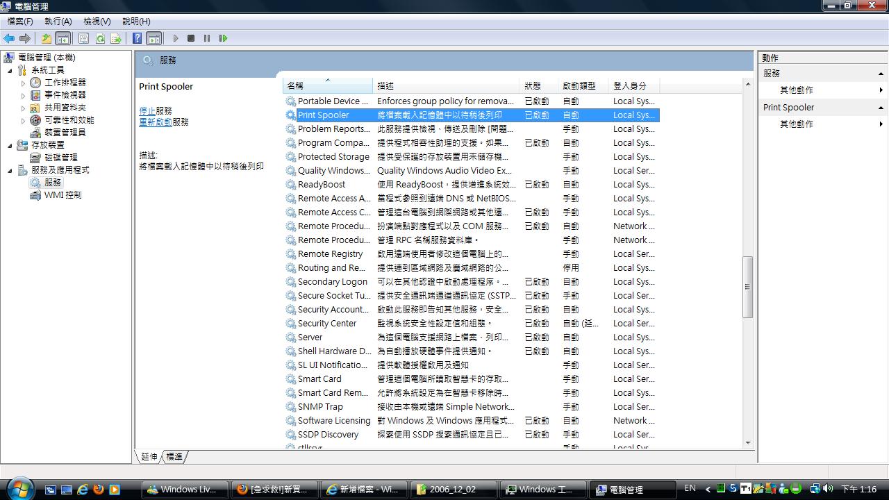Expand 其他動作 under Print Spooler actions

[x=796, y=124]
